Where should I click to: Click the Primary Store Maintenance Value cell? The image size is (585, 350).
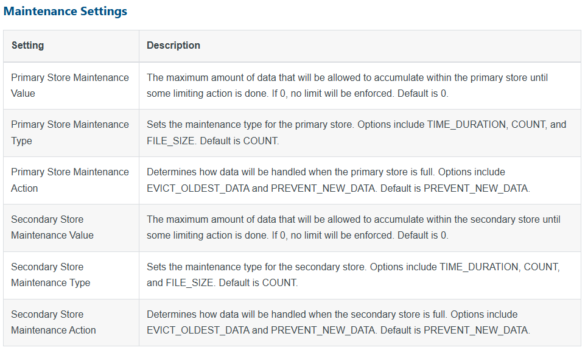point(71,85)
